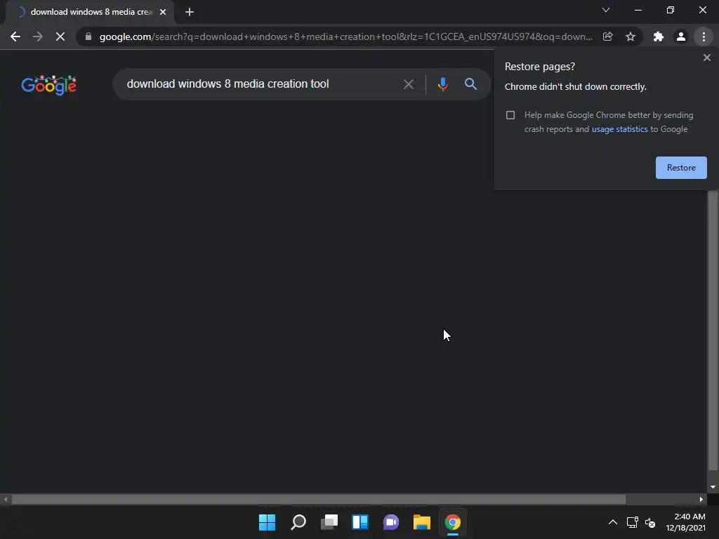The height and width of the screenshot is (539, 719).
Task: View site information via lock icon
Action: pos(88,36)
